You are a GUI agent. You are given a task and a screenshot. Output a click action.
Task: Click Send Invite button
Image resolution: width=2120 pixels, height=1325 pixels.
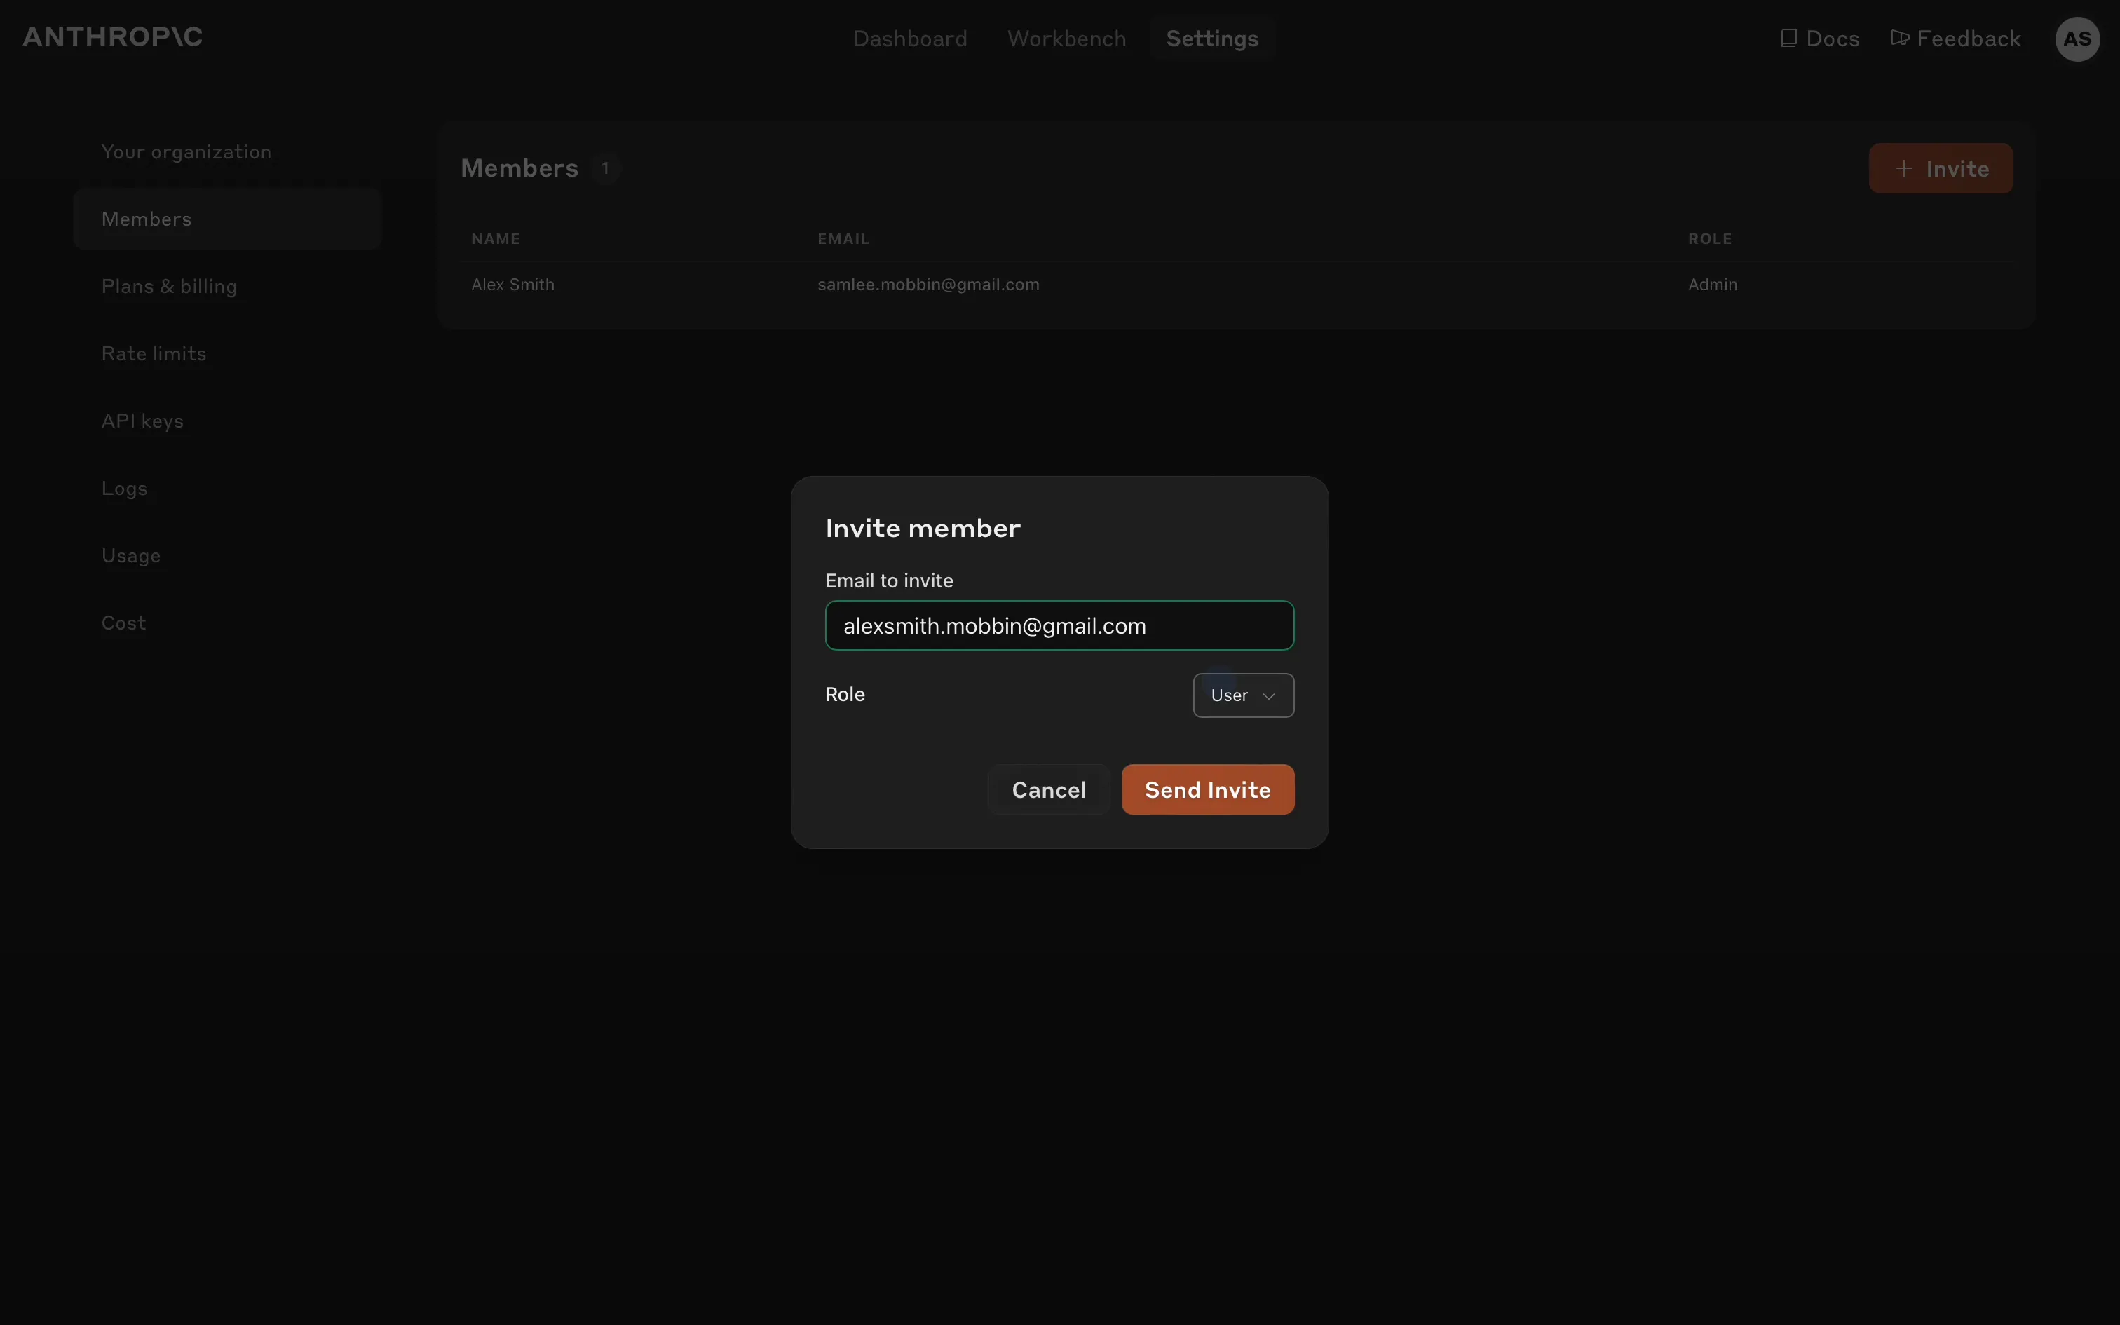coord(1207,789)
